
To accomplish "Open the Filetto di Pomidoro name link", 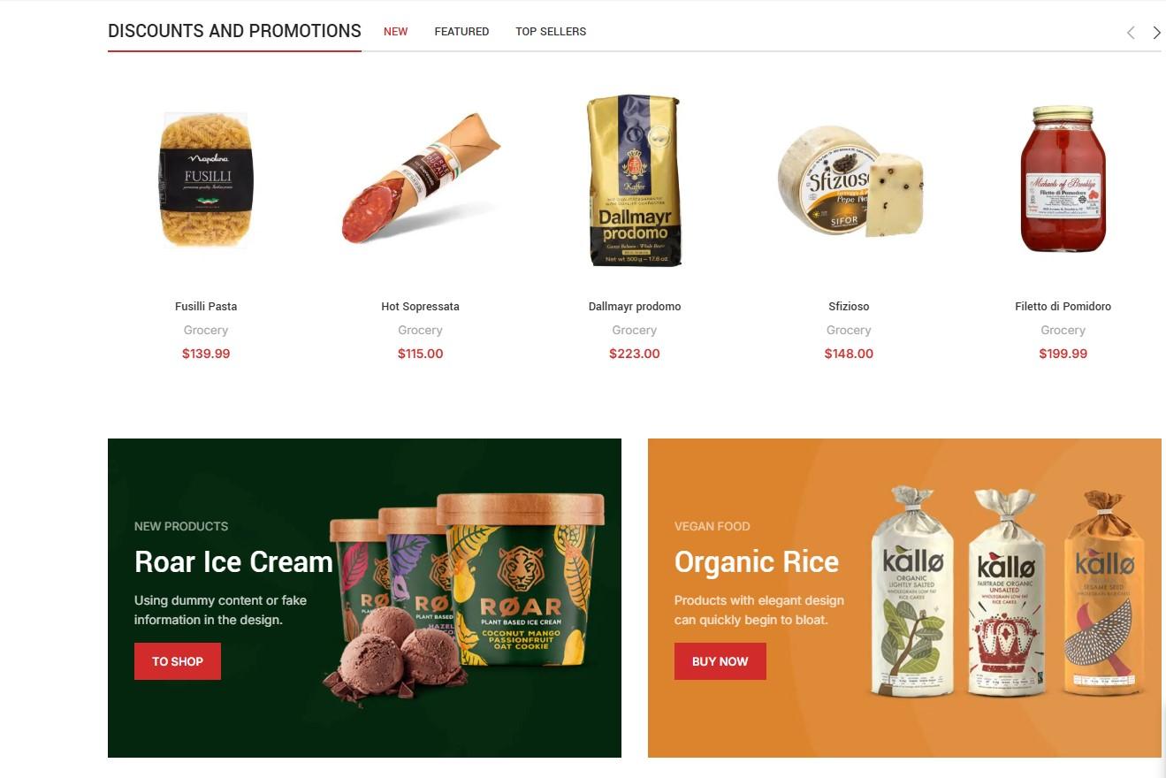I will [1063, 307].
